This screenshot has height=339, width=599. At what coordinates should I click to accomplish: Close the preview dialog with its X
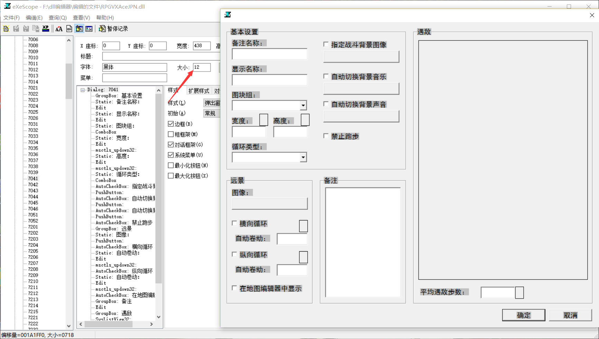click(x=592, y=15)
